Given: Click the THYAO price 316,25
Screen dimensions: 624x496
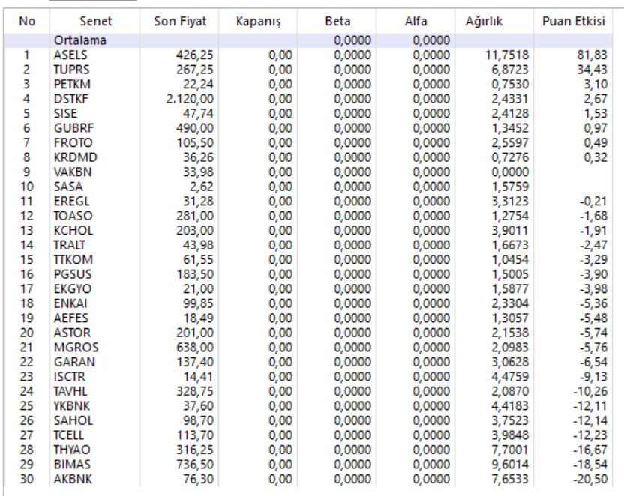Looking at the screenshot, I should click(x=194, y=450).
